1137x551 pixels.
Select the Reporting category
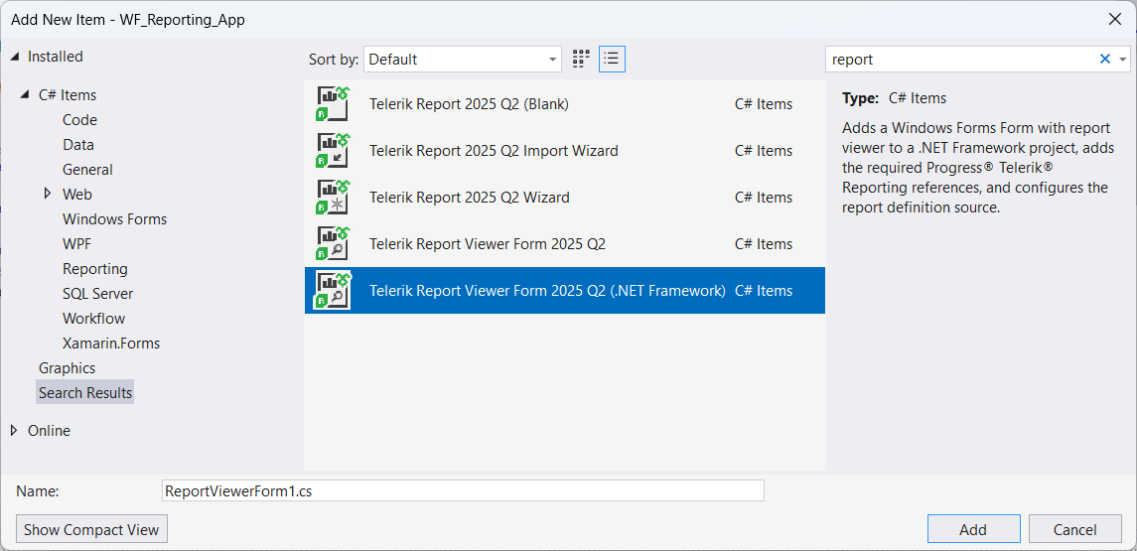click(95, 268)
